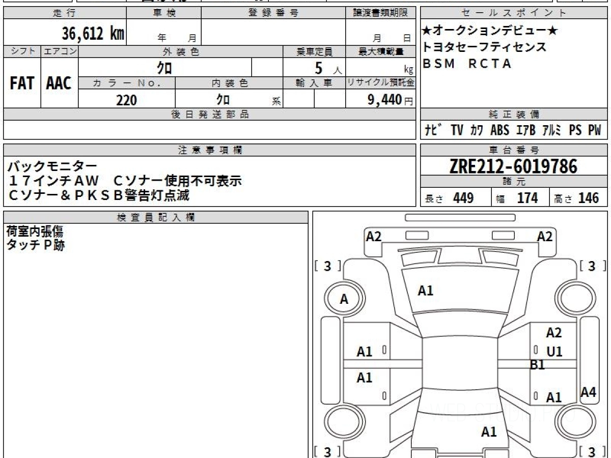Click the FAT shift type cell

(x=22, y=83)
